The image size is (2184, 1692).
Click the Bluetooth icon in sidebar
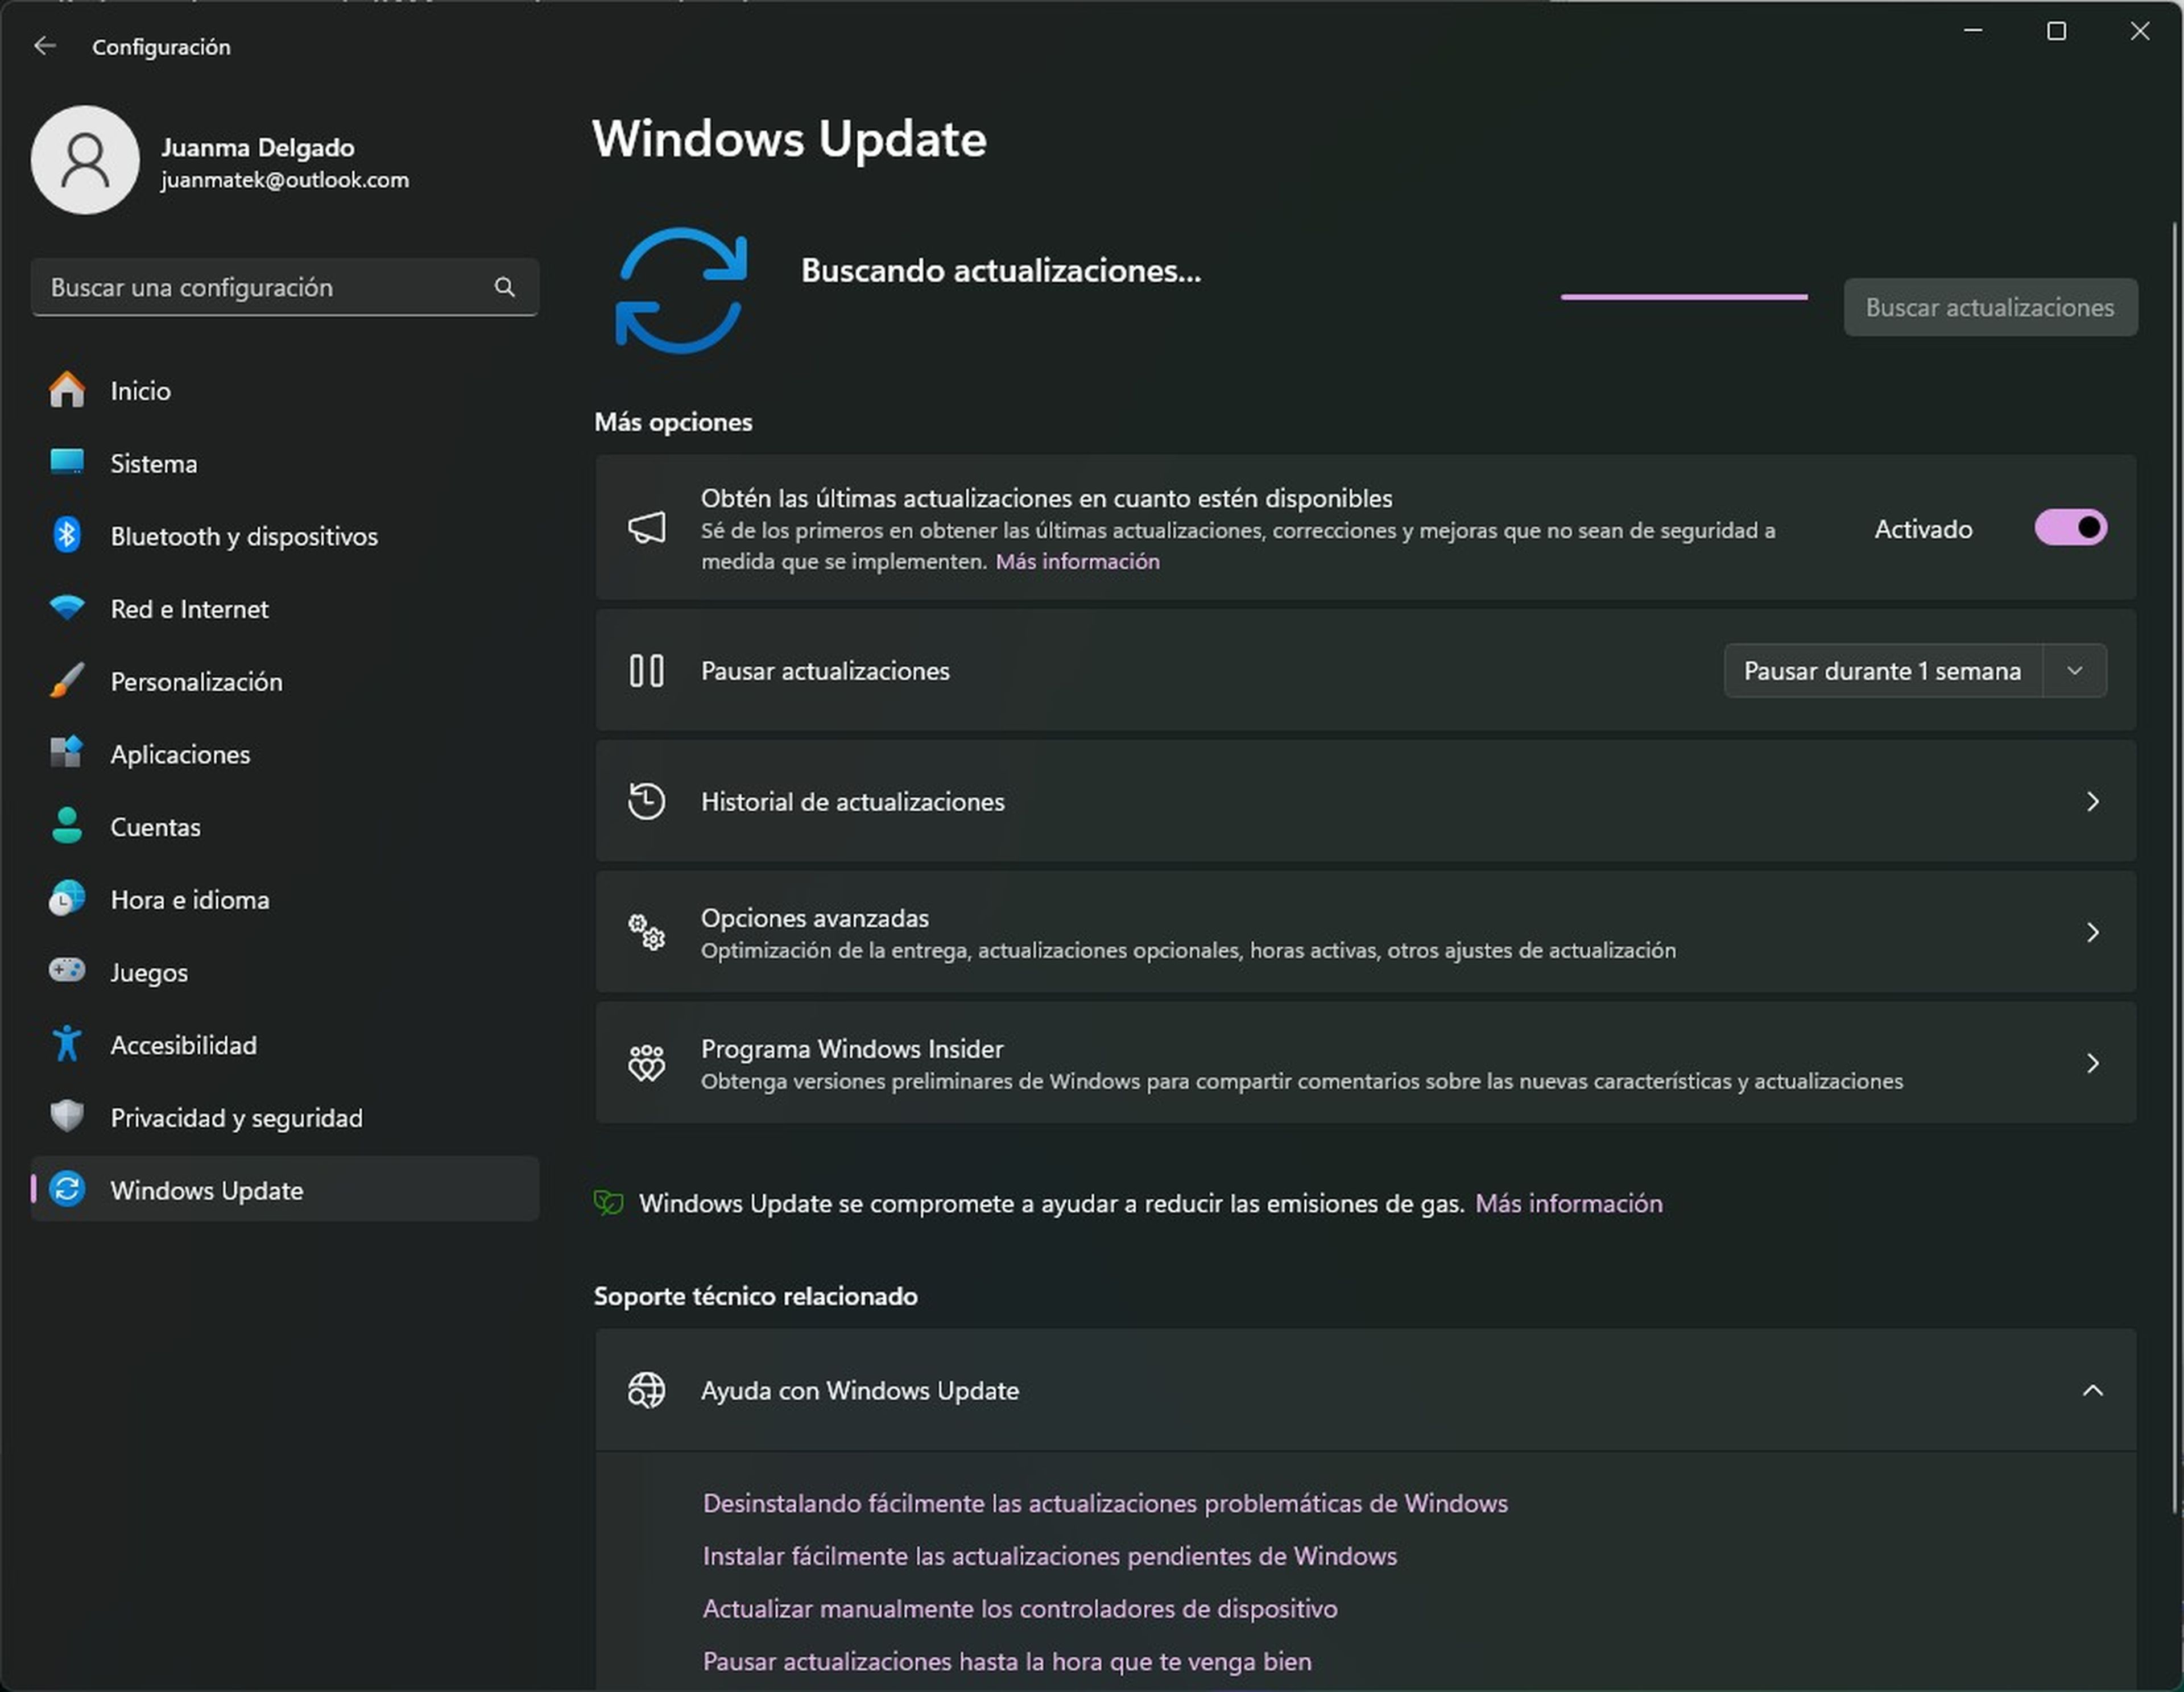coord(67,535)
